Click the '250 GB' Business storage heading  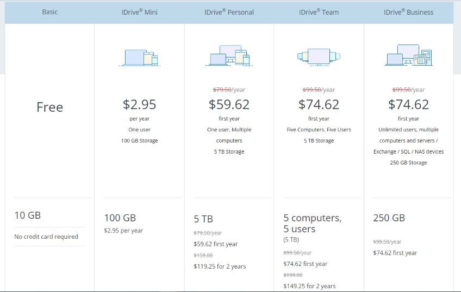click(x=389, y=218)
